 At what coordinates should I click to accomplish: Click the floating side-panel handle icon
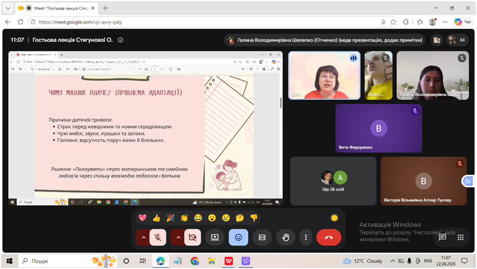[468, 181]
